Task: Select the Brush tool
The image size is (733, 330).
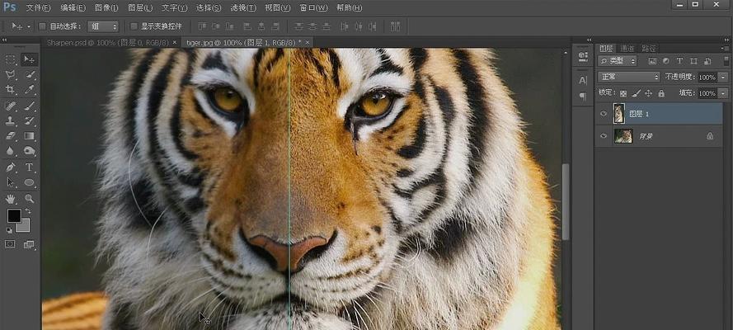Action: (30, 106)
